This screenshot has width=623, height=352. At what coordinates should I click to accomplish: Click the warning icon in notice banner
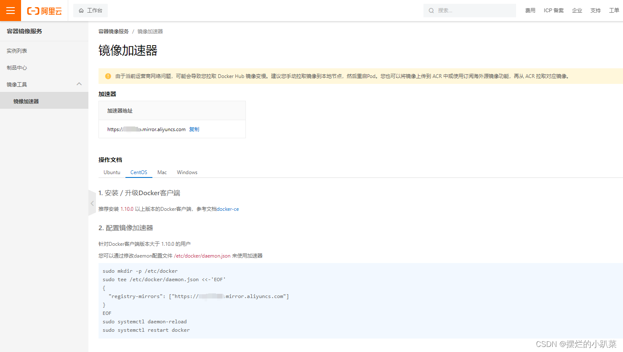[108, 76]
